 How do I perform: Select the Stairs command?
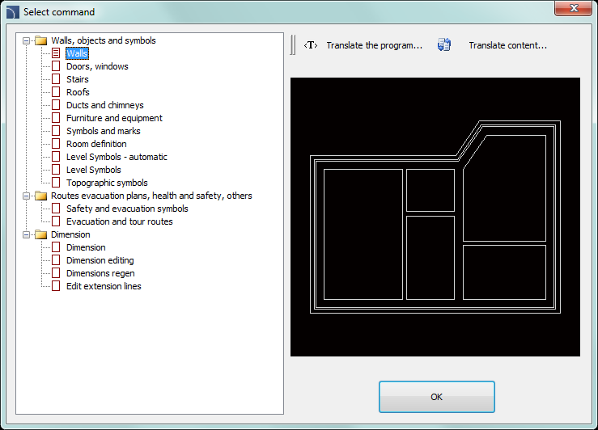[78, 79]
